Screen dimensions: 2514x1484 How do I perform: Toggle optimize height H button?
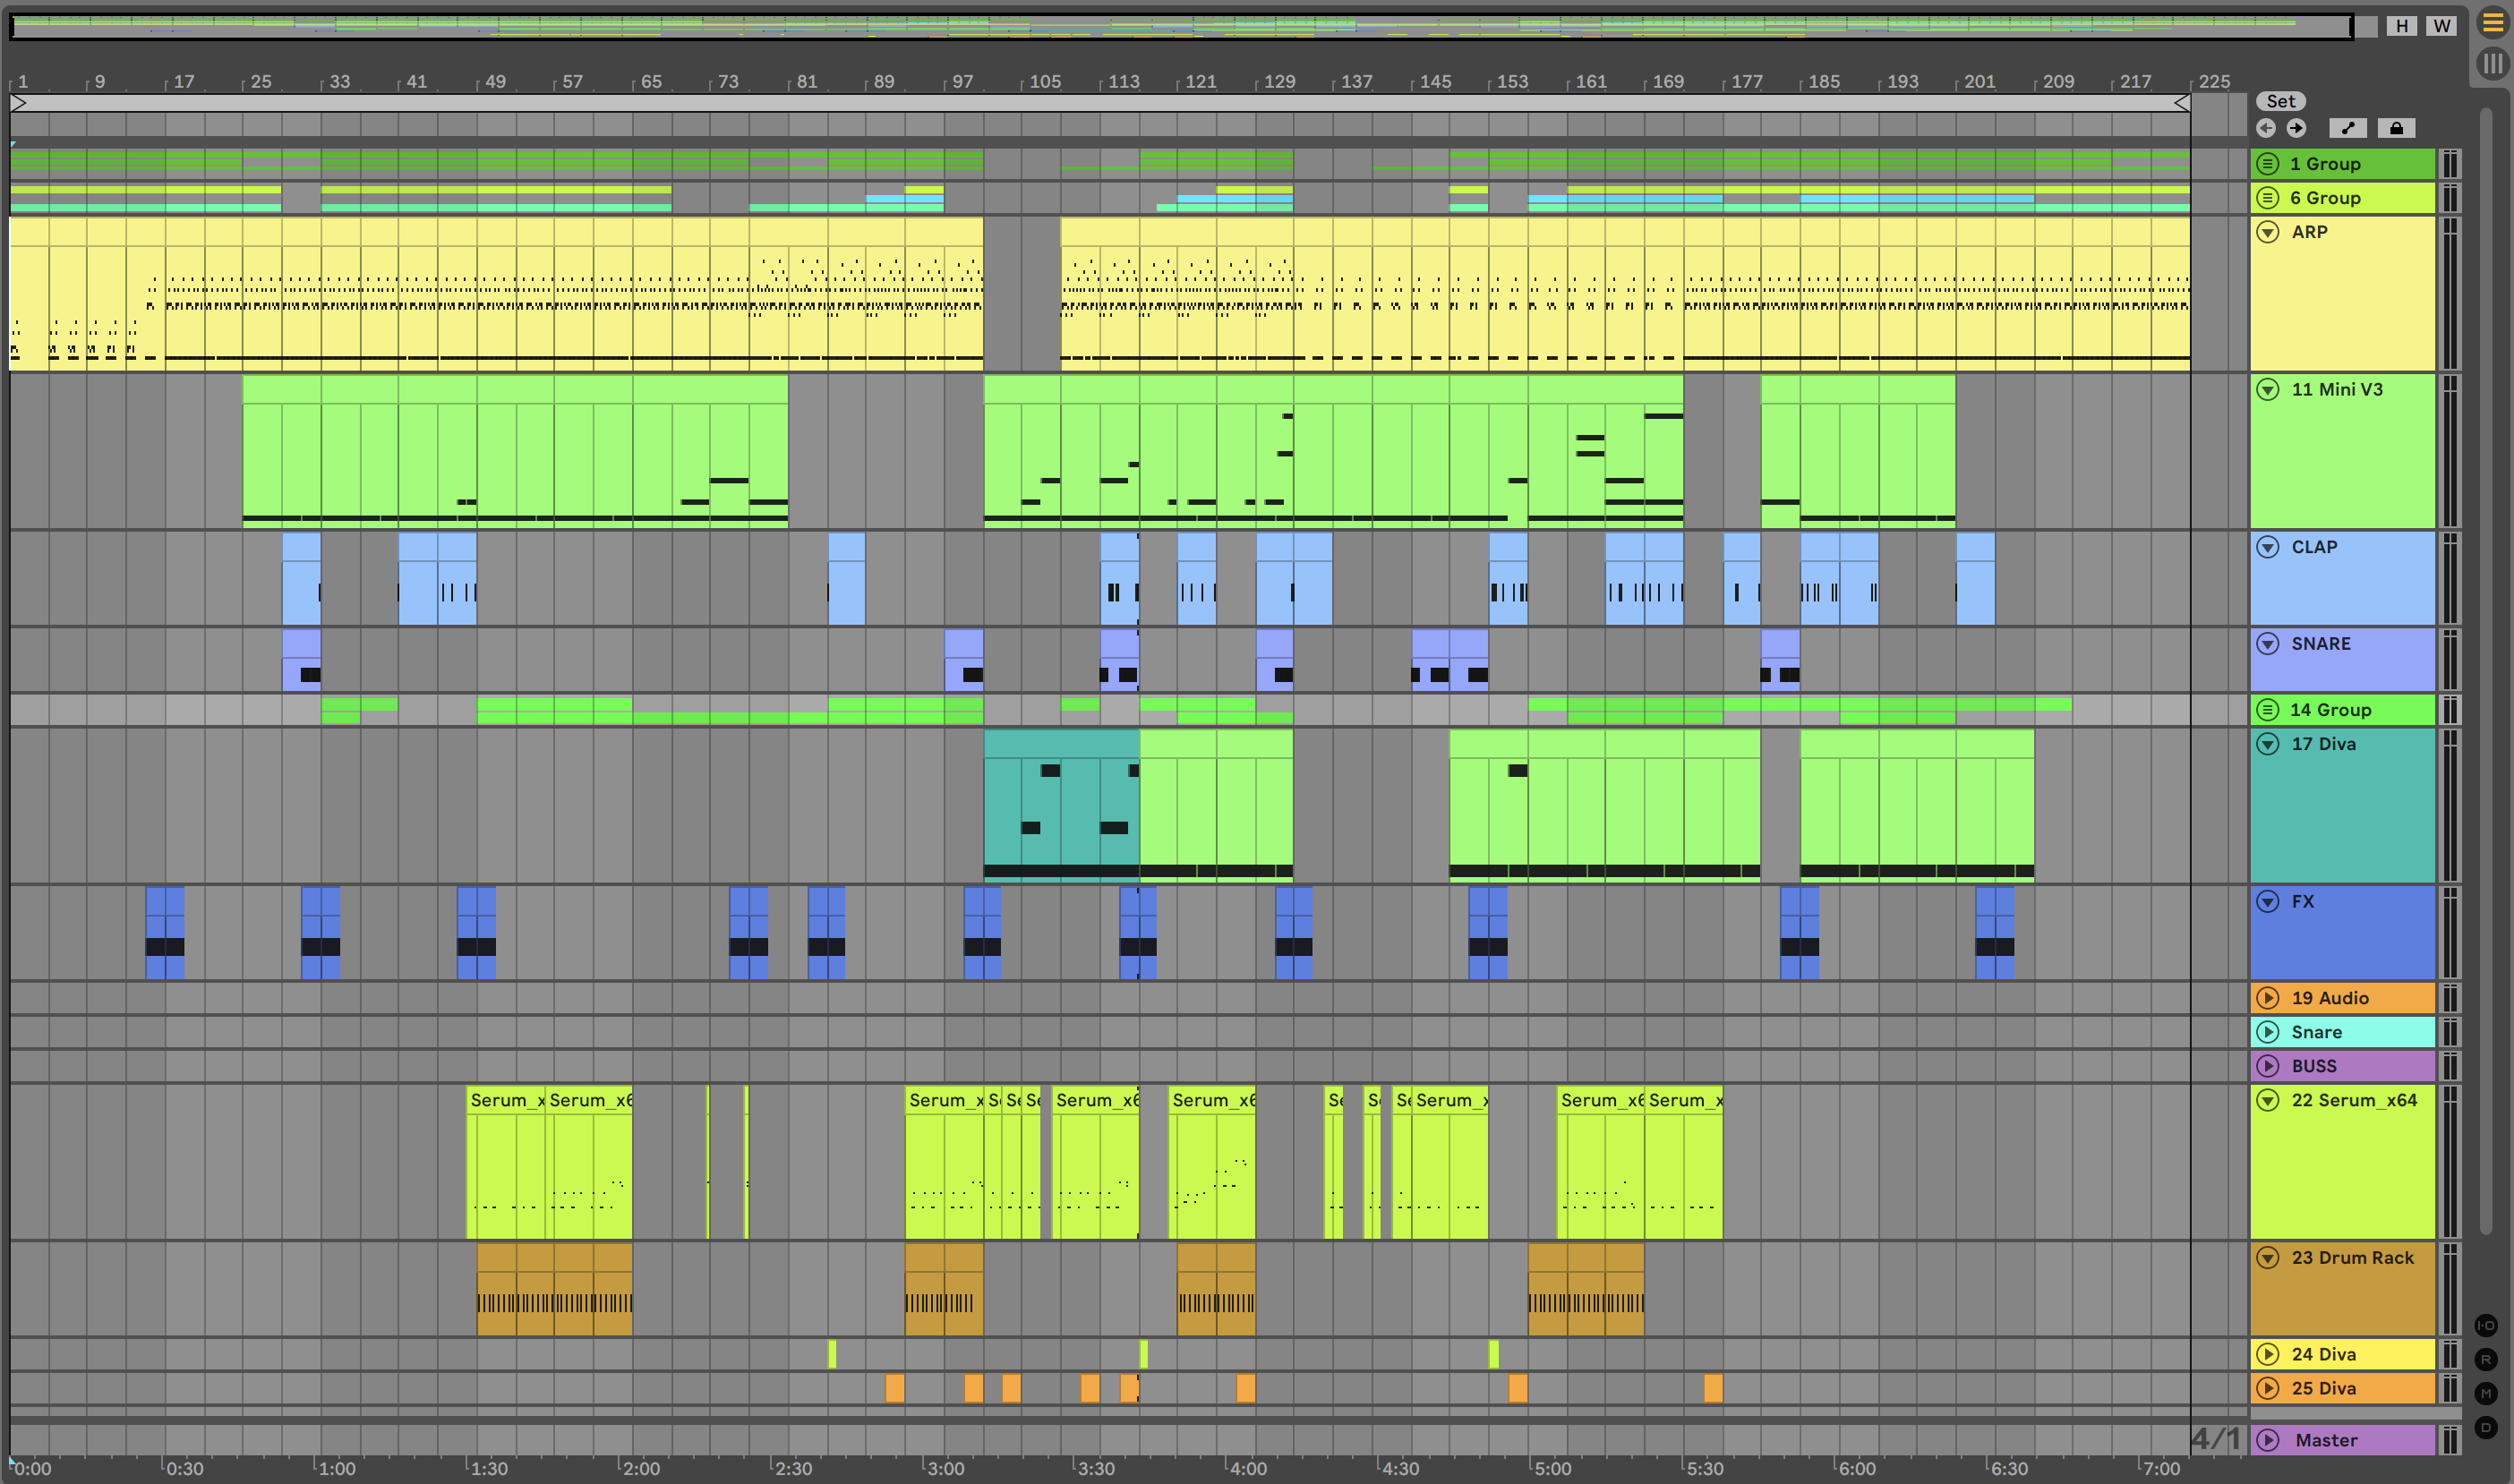tap(2402, 26)
